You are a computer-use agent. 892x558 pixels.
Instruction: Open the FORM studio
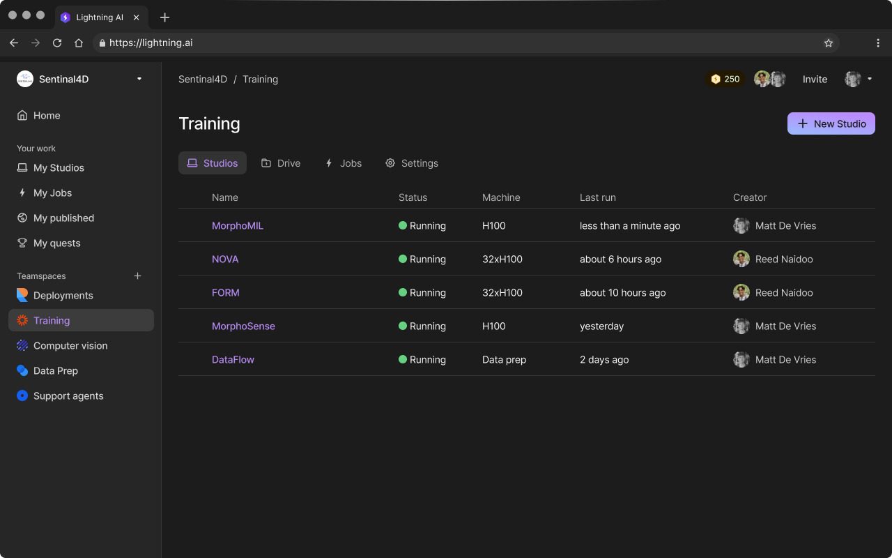(226, 293)
